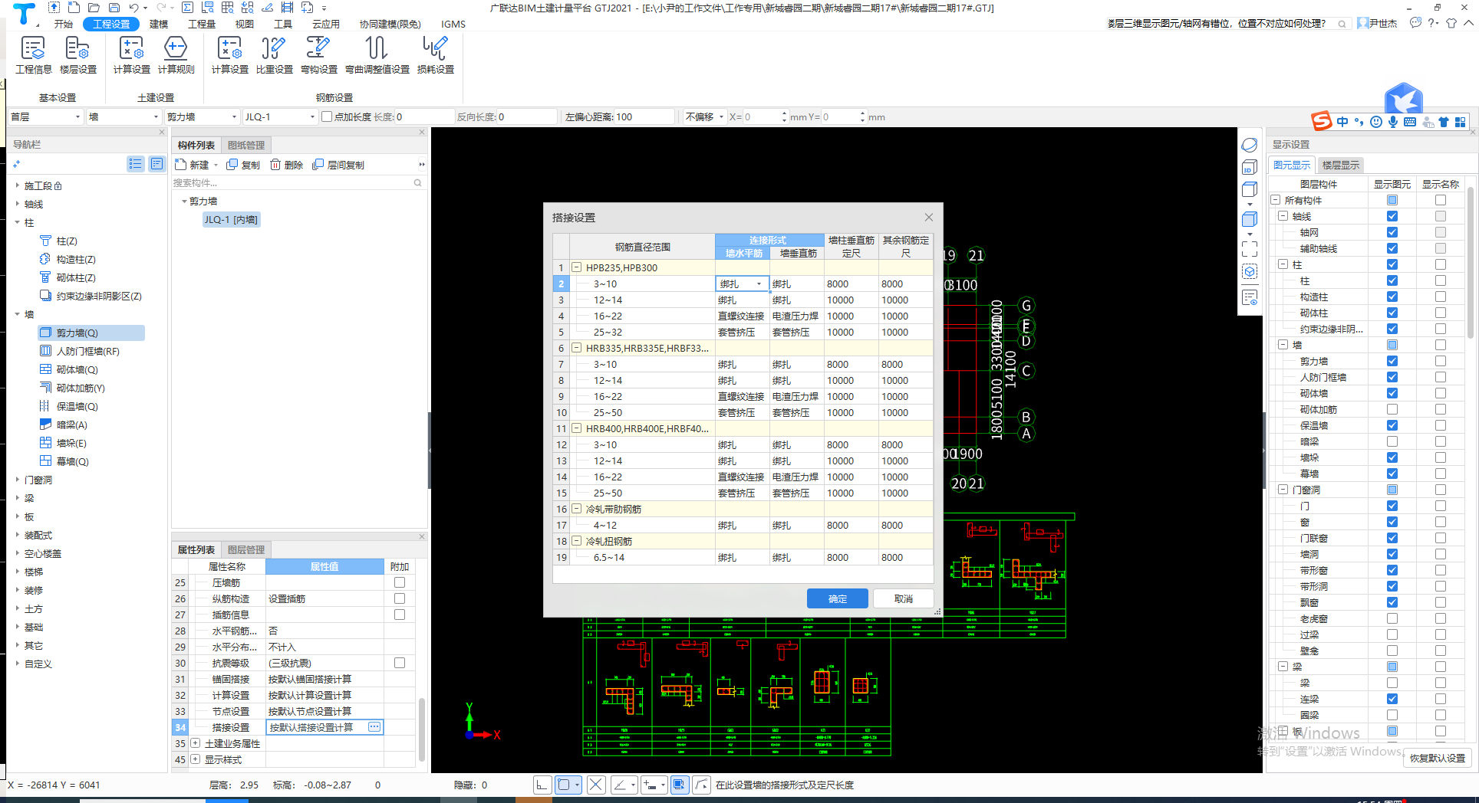Click the 3D view cube icon on canvas toolbar
Viewport: 1479px width, 803px height.
1249,168
